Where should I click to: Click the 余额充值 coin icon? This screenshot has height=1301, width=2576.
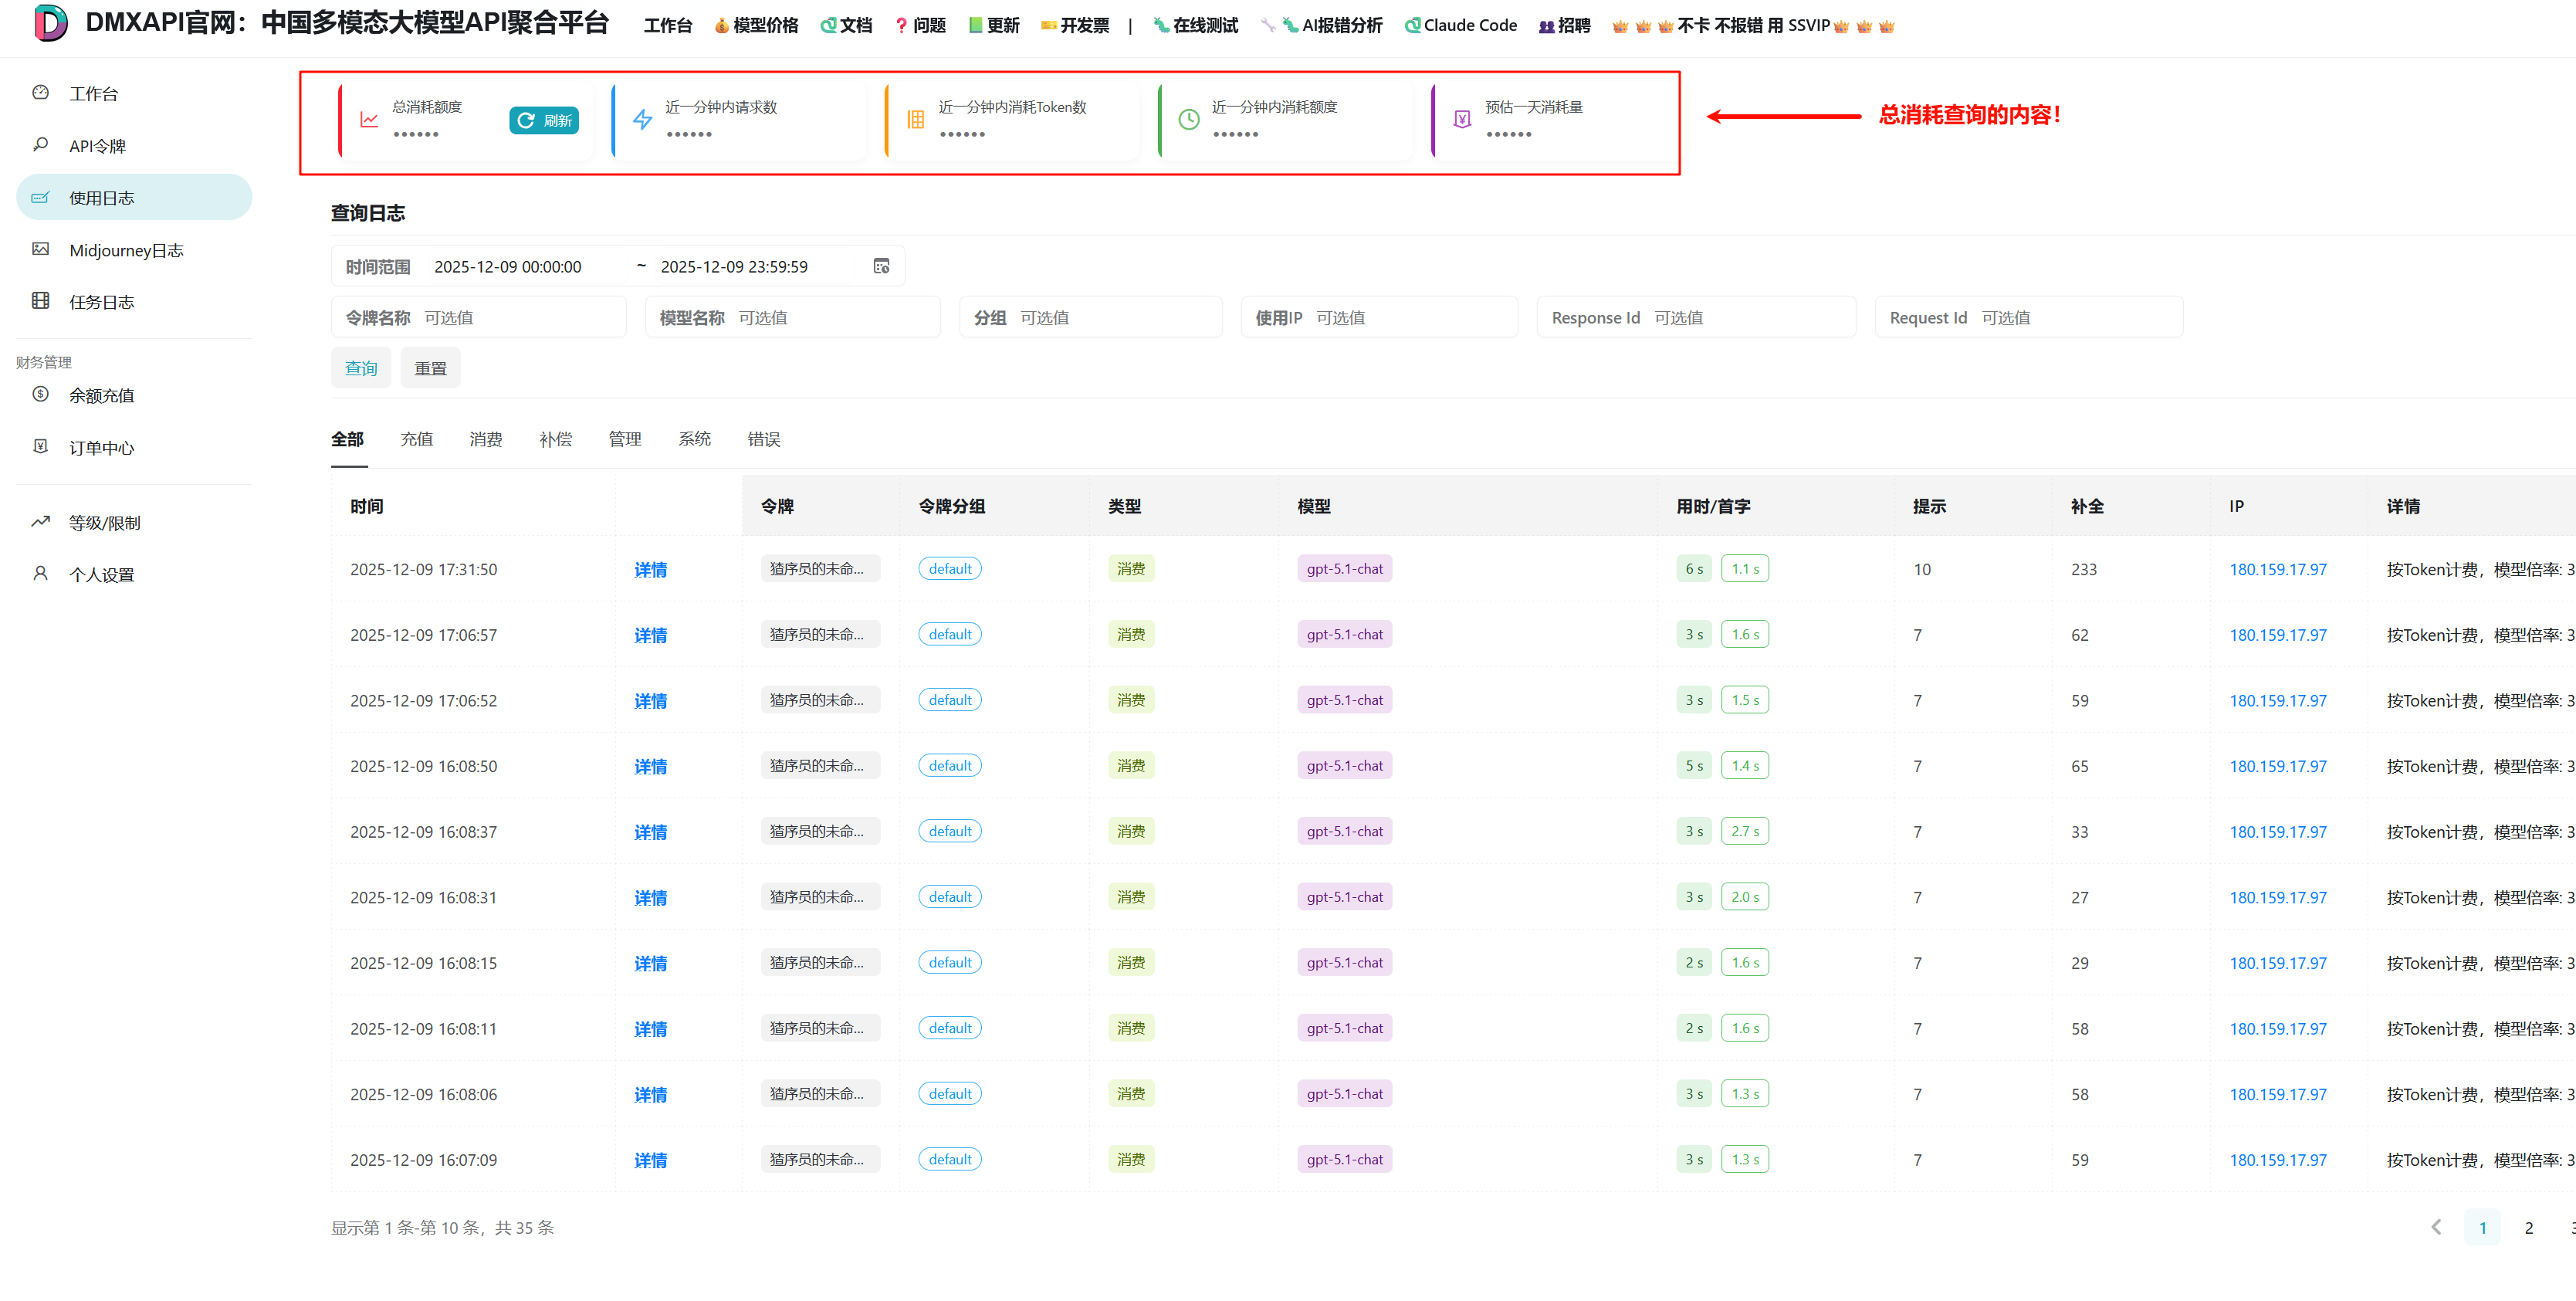[x=40, y=394]
